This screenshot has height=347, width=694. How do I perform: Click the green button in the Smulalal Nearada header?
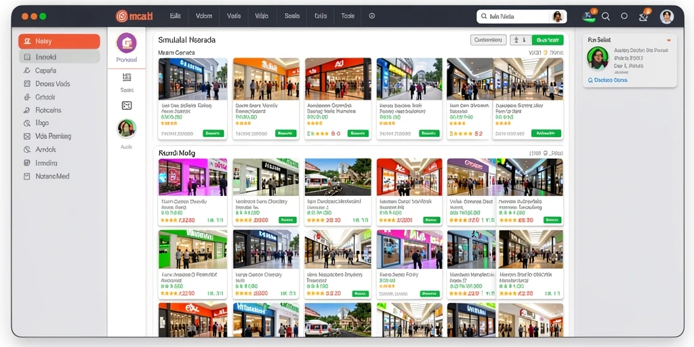point(548,40)
